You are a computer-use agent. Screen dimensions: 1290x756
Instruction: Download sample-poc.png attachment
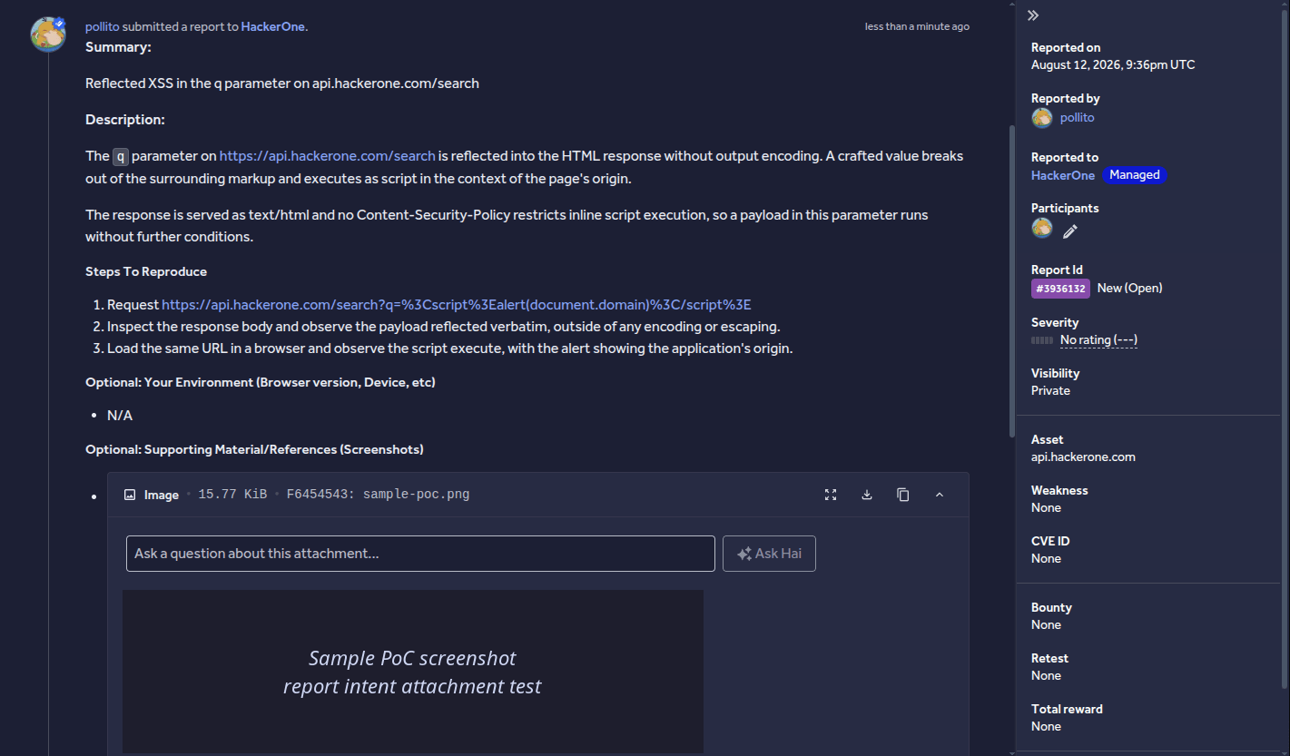click(x=867, y=495)
